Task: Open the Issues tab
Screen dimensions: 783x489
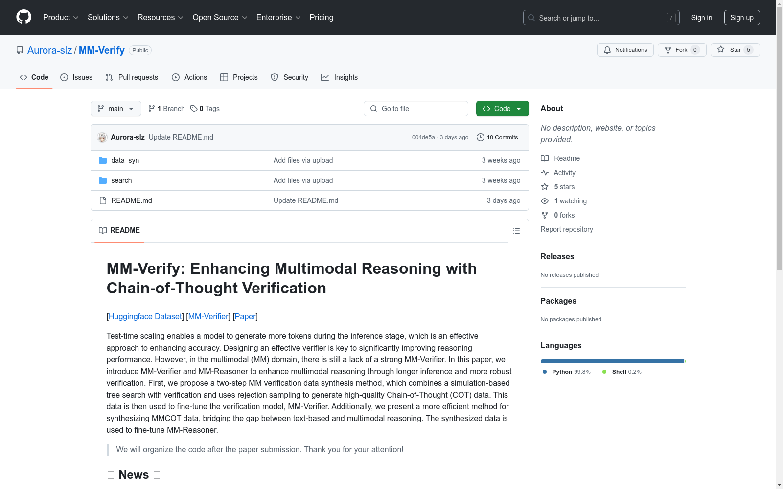Action: tap(76, 77)
